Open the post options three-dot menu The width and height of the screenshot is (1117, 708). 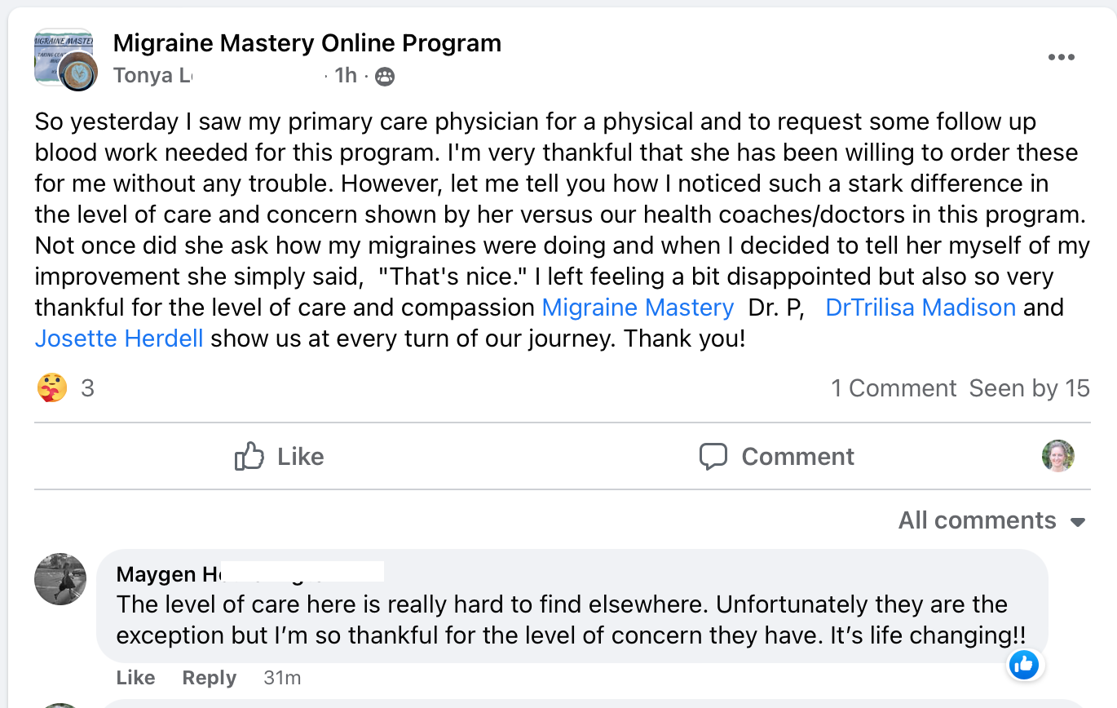[1061, 57]
